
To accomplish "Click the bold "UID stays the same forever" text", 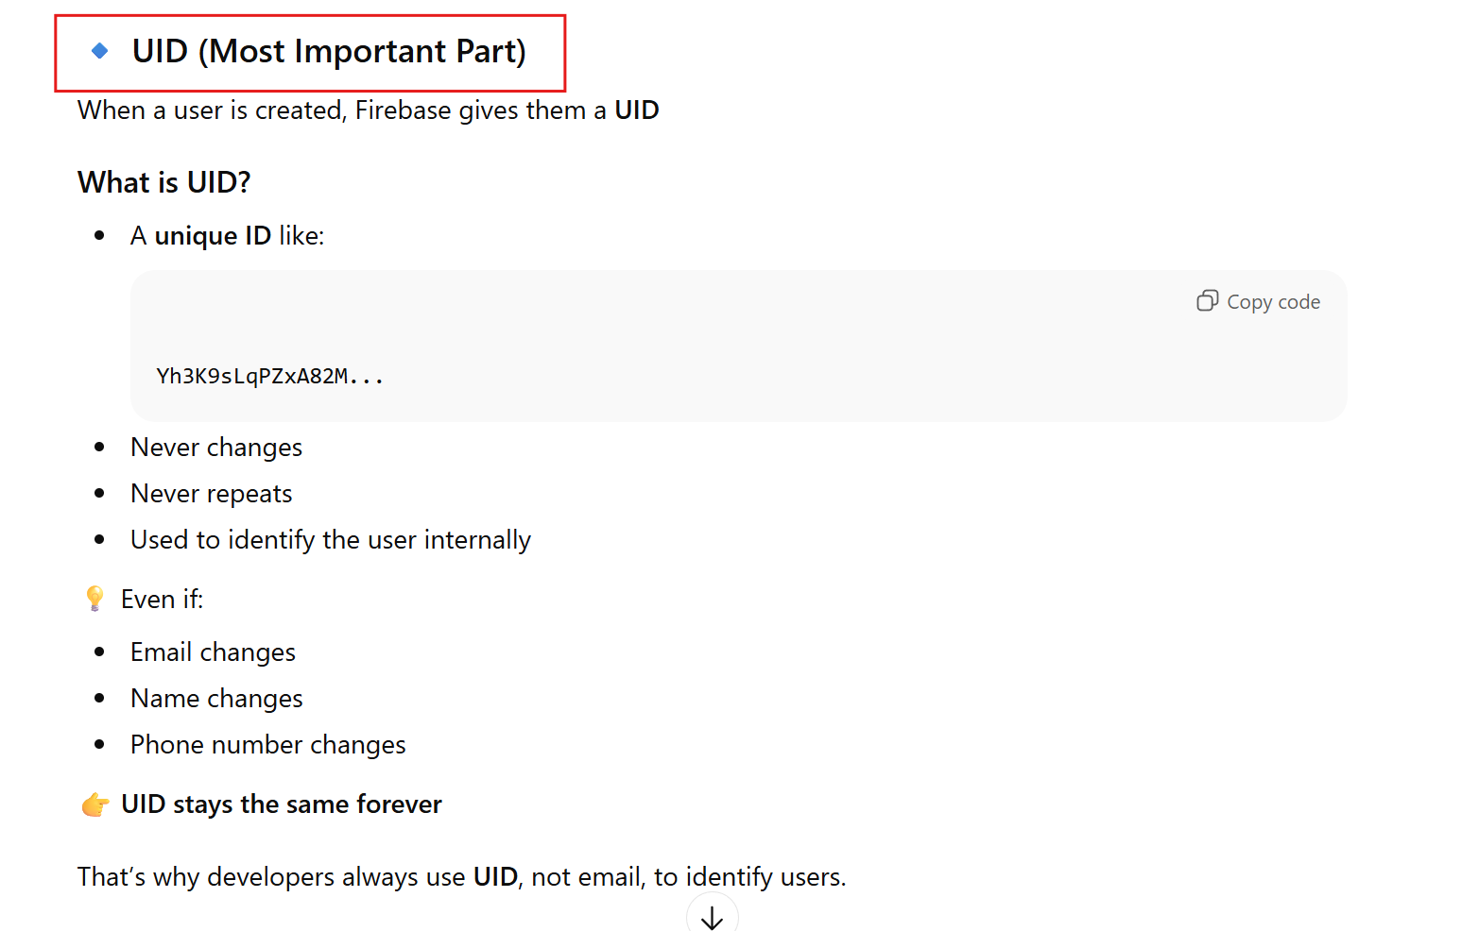I will [281, 804].
